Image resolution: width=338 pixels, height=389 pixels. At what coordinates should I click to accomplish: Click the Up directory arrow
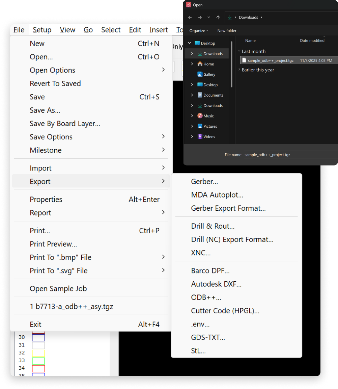tap(218, 18)
